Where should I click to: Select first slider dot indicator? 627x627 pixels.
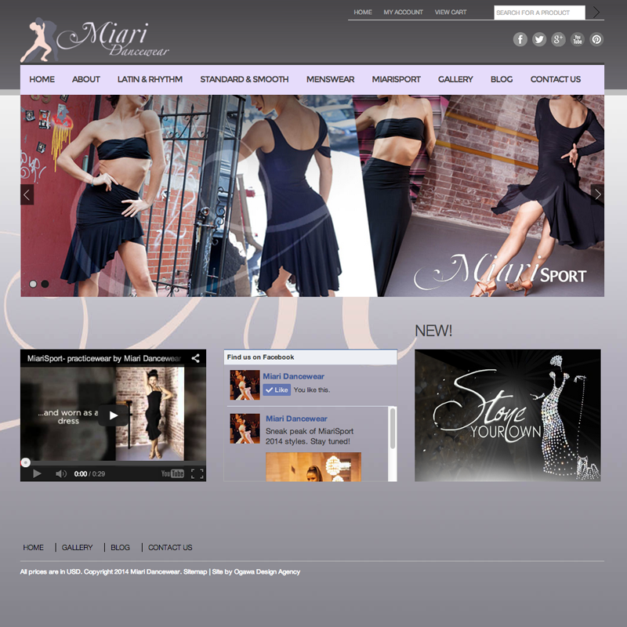coord(33,284)
